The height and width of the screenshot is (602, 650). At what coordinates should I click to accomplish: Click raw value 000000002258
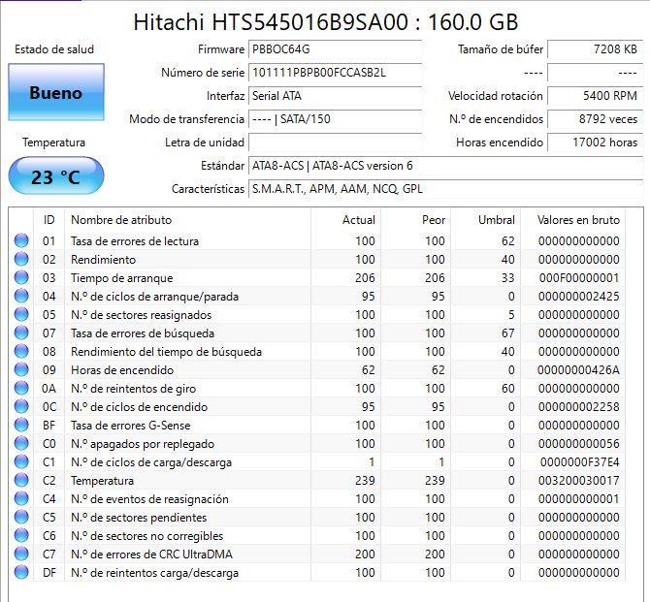579,407
